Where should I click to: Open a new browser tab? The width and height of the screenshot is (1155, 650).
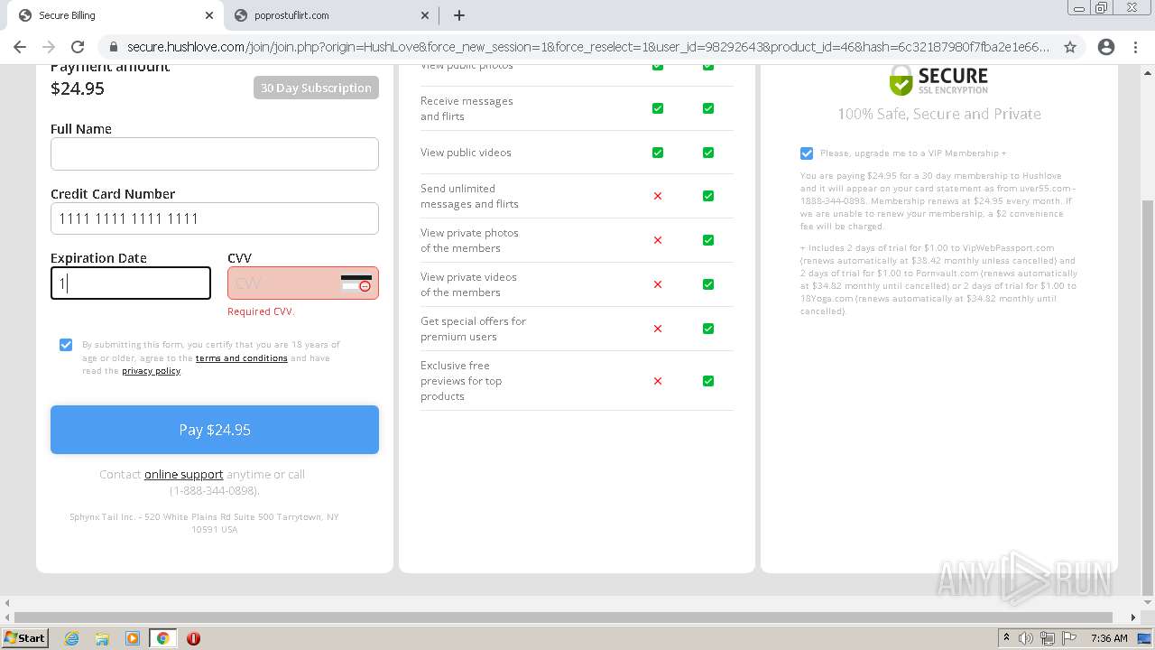coord(458,15)
